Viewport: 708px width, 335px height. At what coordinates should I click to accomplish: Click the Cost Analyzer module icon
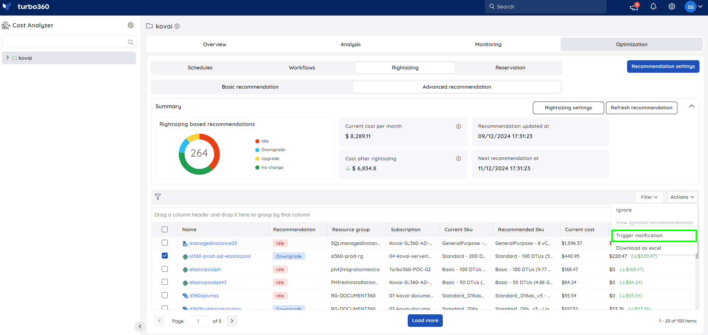click(x=6, y=25)
